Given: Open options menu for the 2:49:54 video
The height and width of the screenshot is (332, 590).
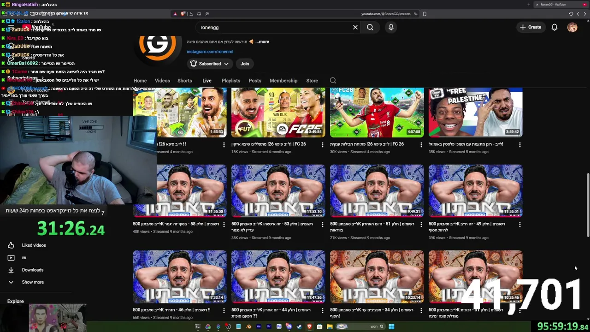Looking at the screenshot, I should tap(322, 145).
